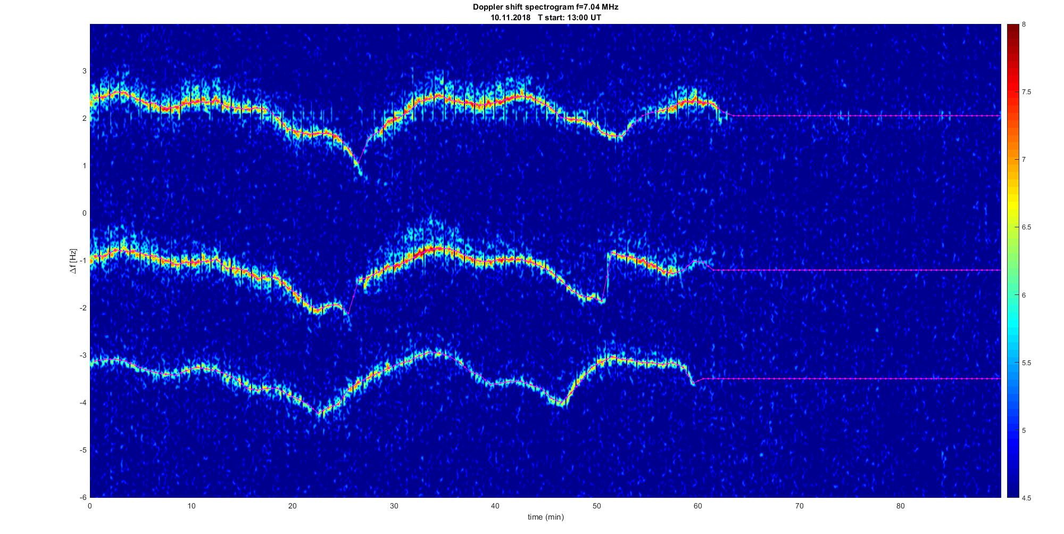Click the x-axis tick label '80'
Viewport: 1064px width, 534px height.
pyautogui.click(x=900, y=506)
